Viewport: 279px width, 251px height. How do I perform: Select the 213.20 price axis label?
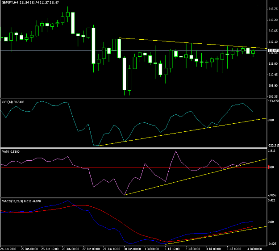[x=273, y=20]
